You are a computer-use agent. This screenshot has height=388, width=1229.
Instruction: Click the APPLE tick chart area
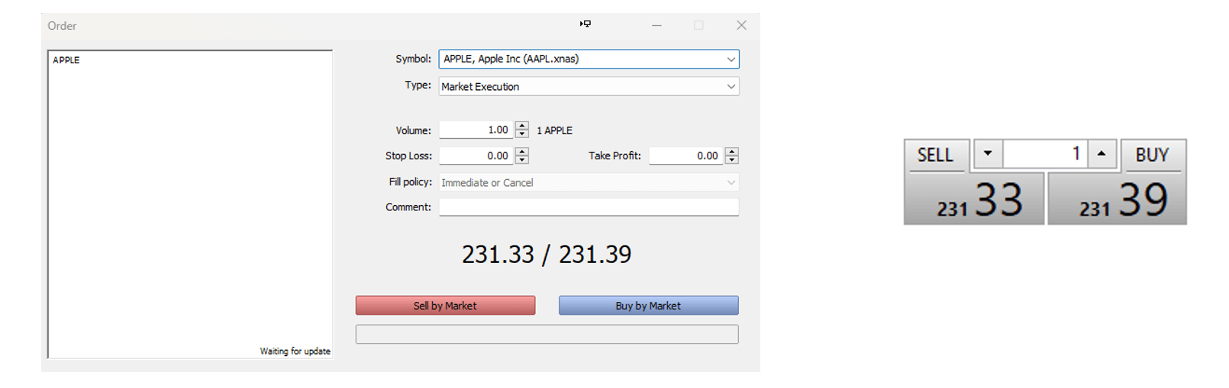point(190,204)
